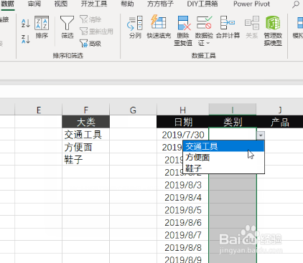This screenshot has width=303, height=263.
Task: Open the 视图 view tab
Action: point(61,4)
